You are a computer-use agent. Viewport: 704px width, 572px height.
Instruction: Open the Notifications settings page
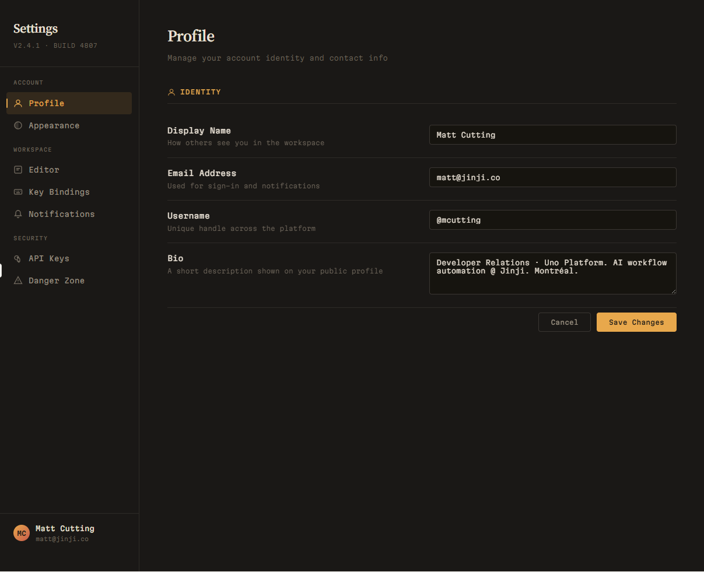click(61, 214)
